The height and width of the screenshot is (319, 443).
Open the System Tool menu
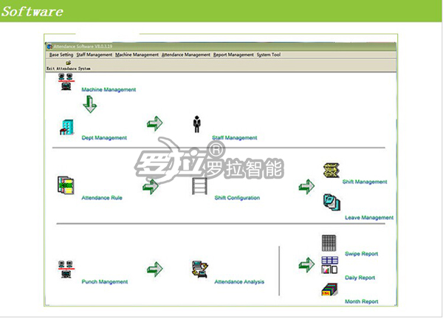pos(269,55)
